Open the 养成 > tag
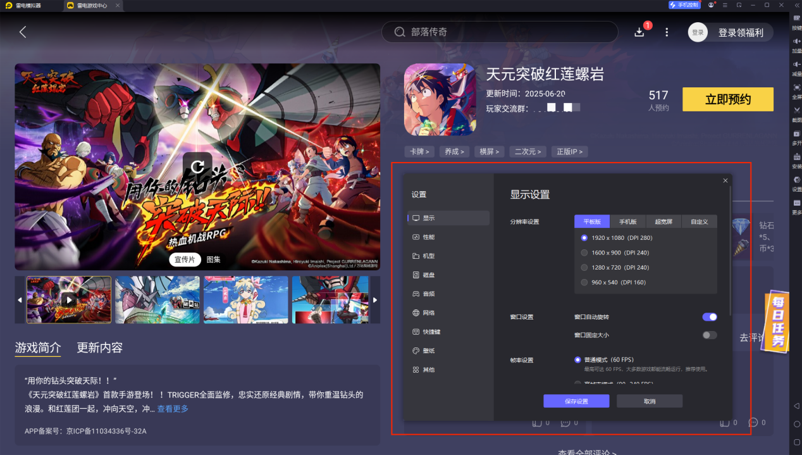Screen dimensions: 802x455 pos(454,152)
